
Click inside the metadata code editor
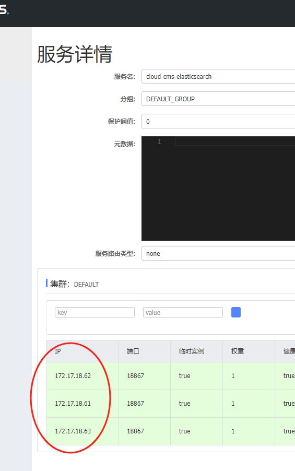(x=218, y=189)
